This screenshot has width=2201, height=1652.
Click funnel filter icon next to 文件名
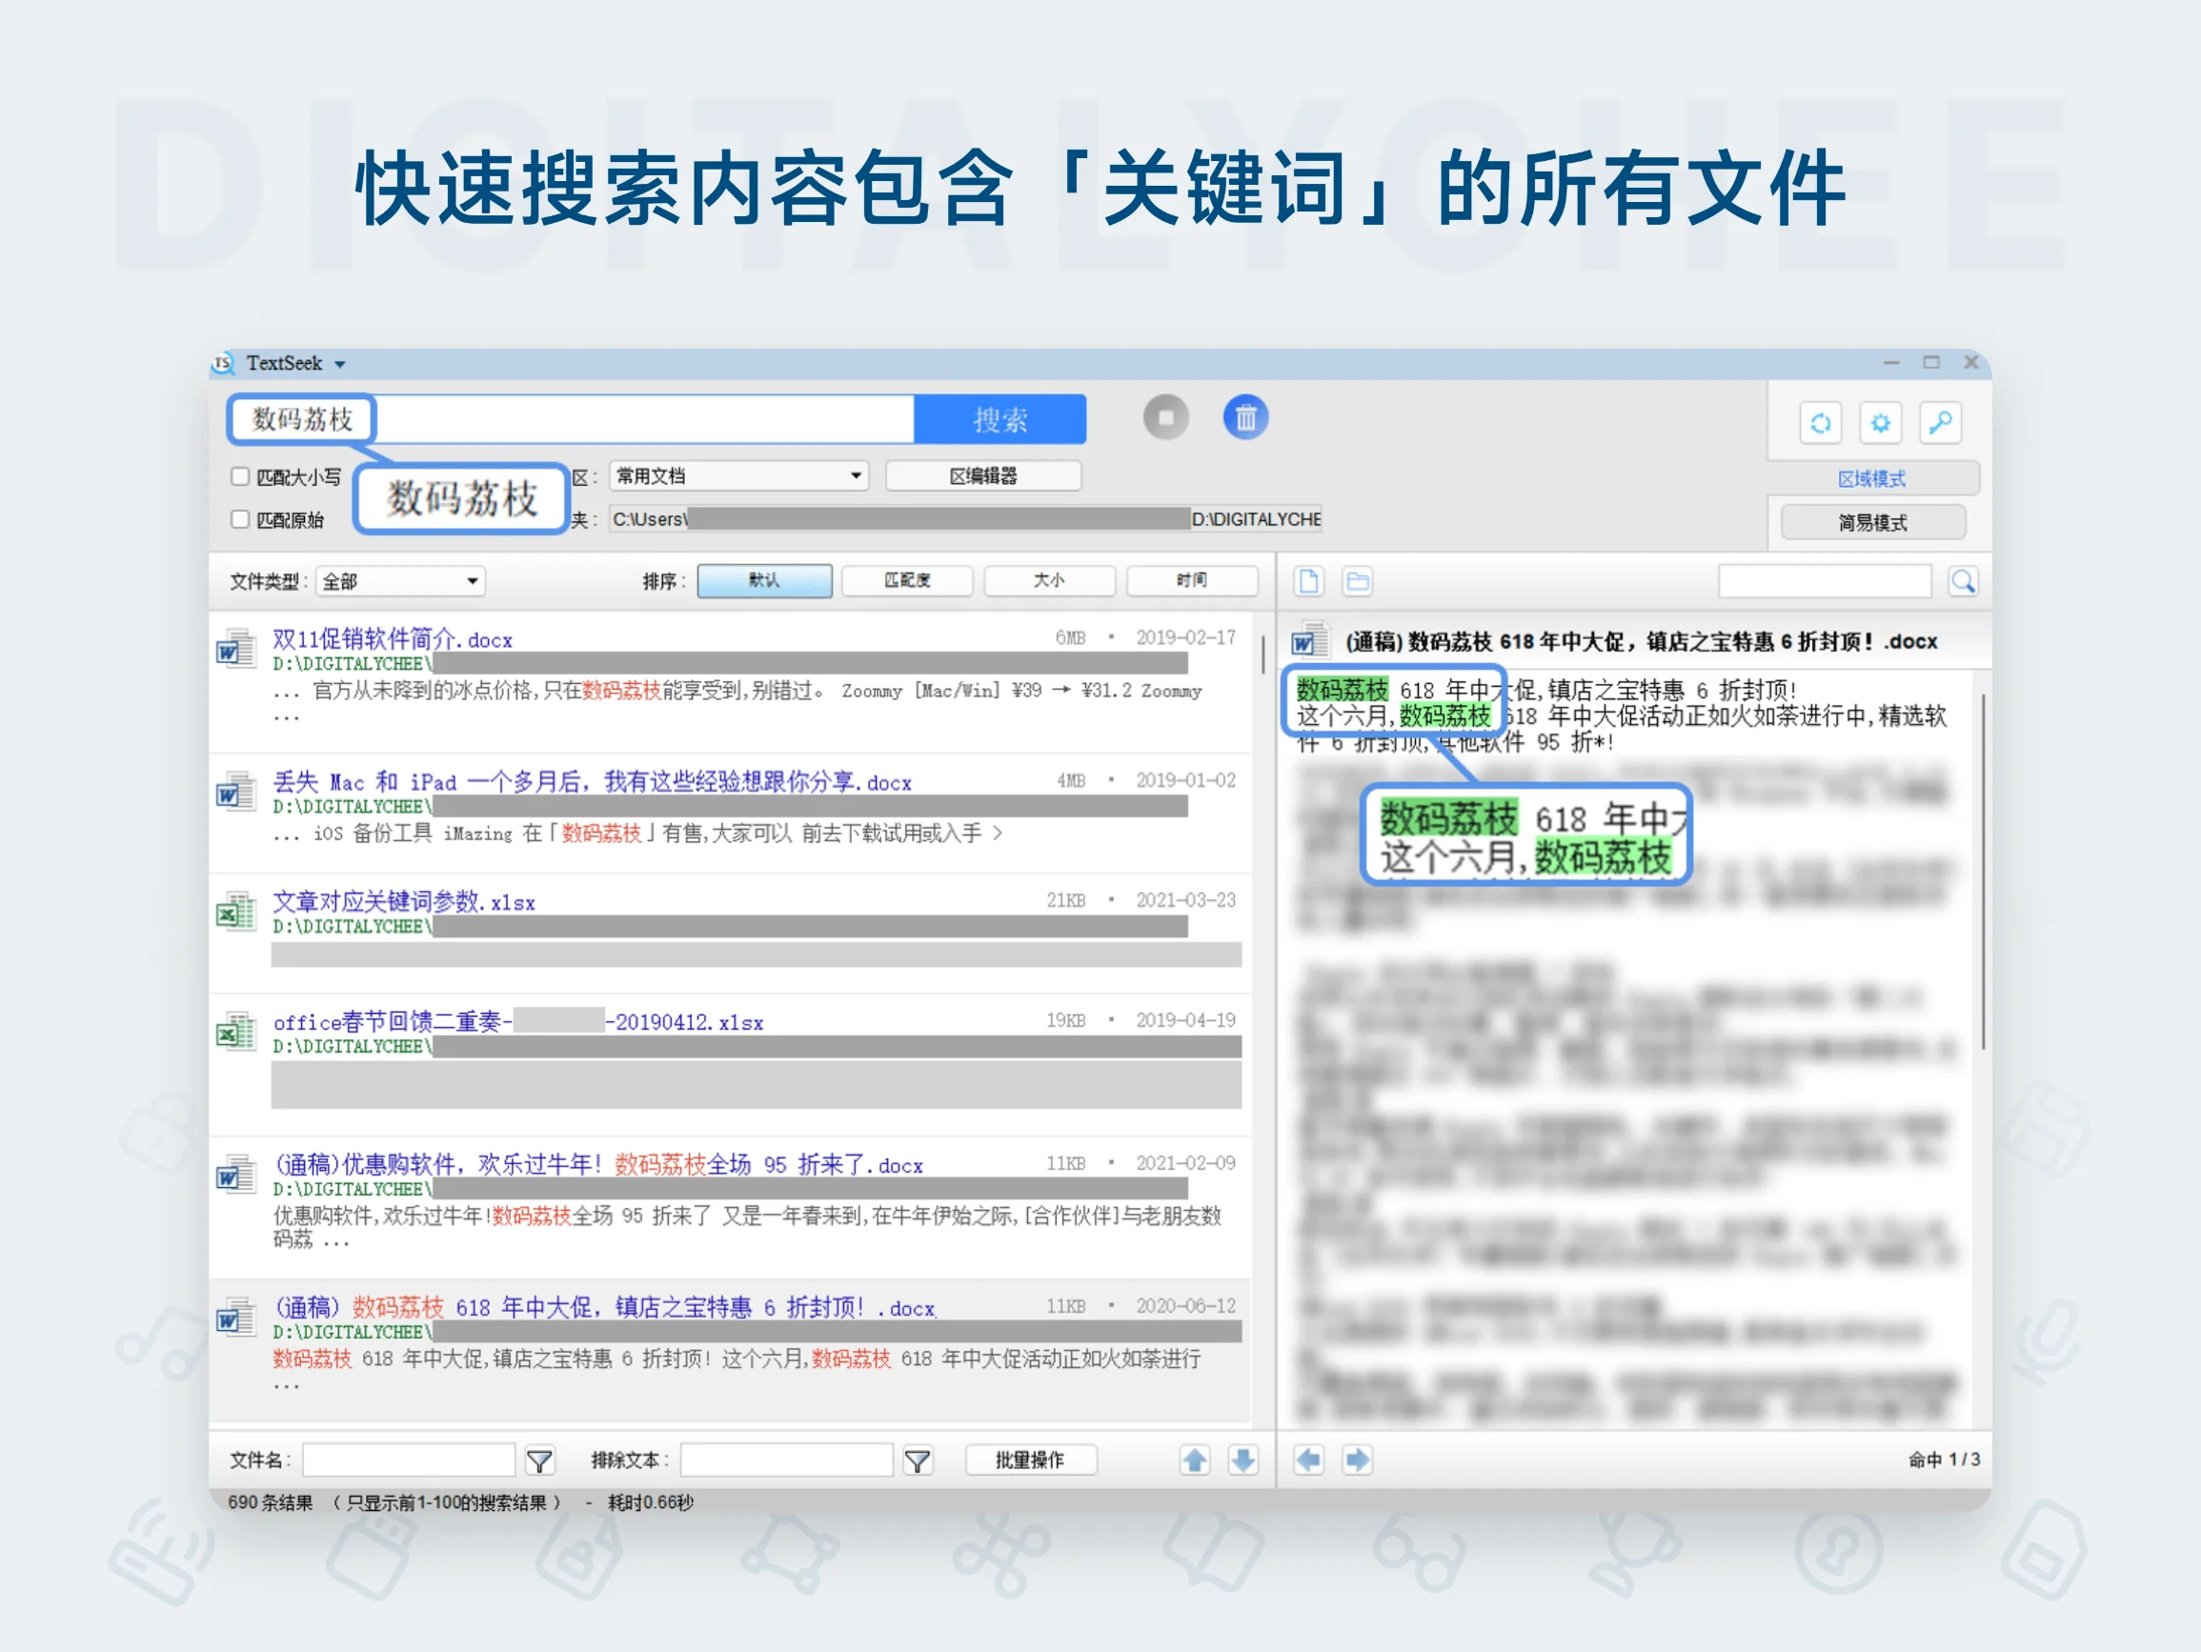tap(538, 1461)
